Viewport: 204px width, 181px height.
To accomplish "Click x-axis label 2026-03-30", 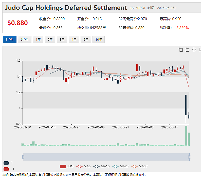I will pyautogui.click(x=23, y=127).
